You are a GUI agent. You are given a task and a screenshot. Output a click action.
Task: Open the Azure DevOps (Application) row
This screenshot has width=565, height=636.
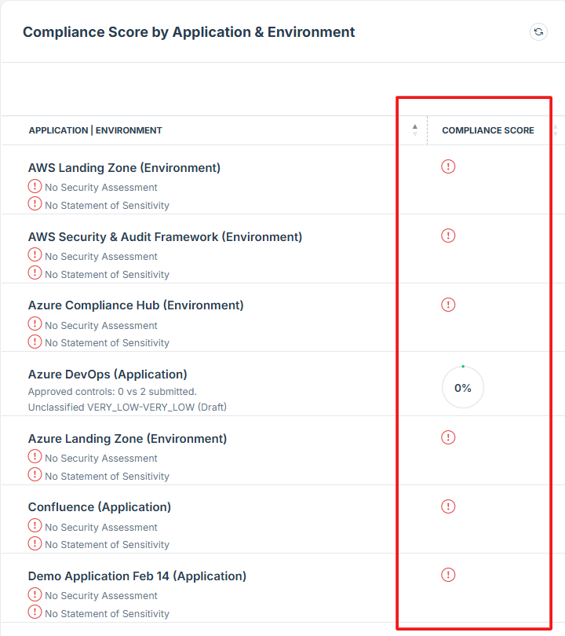[108, 375]
